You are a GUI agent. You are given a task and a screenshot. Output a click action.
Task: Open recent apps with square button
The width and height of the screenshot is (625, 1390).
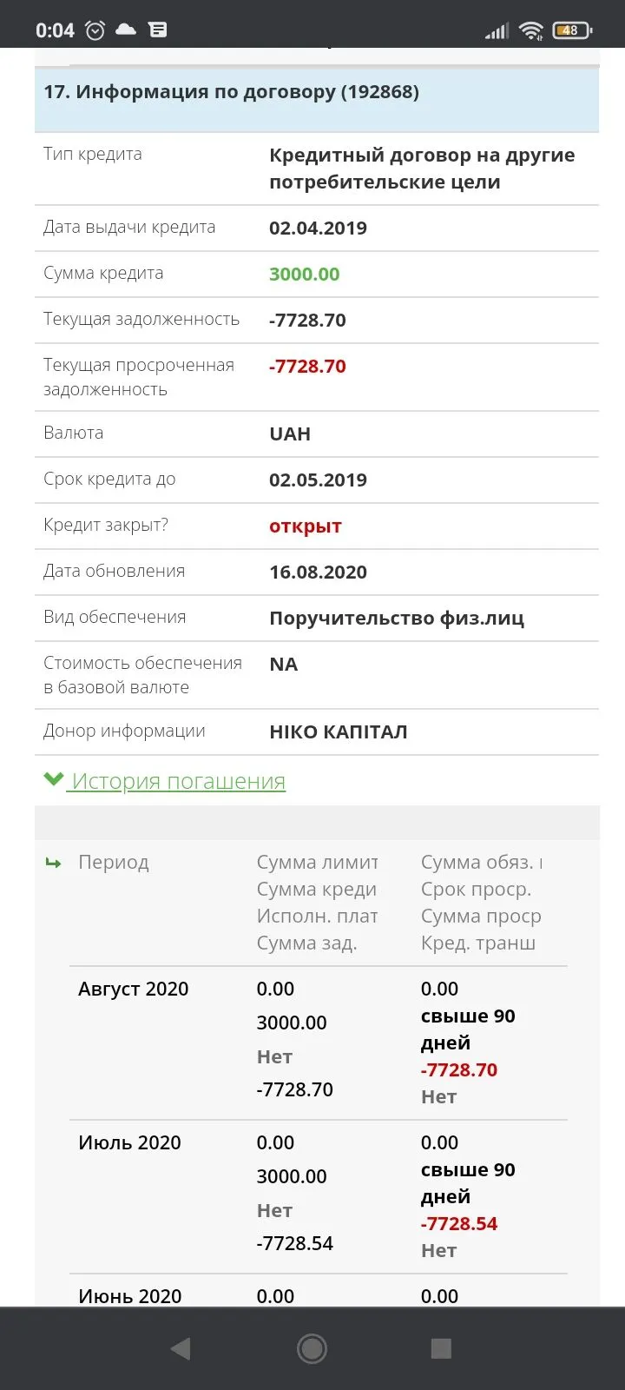pyautogui.click(x=441, y=1348)
